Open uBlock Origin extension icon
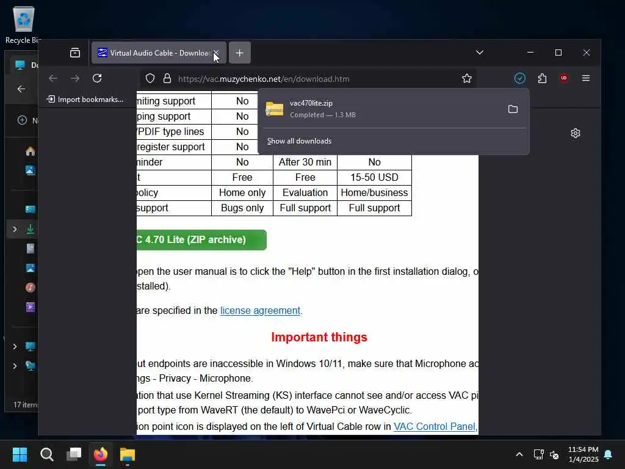625x469 pixels. point(563,79)
